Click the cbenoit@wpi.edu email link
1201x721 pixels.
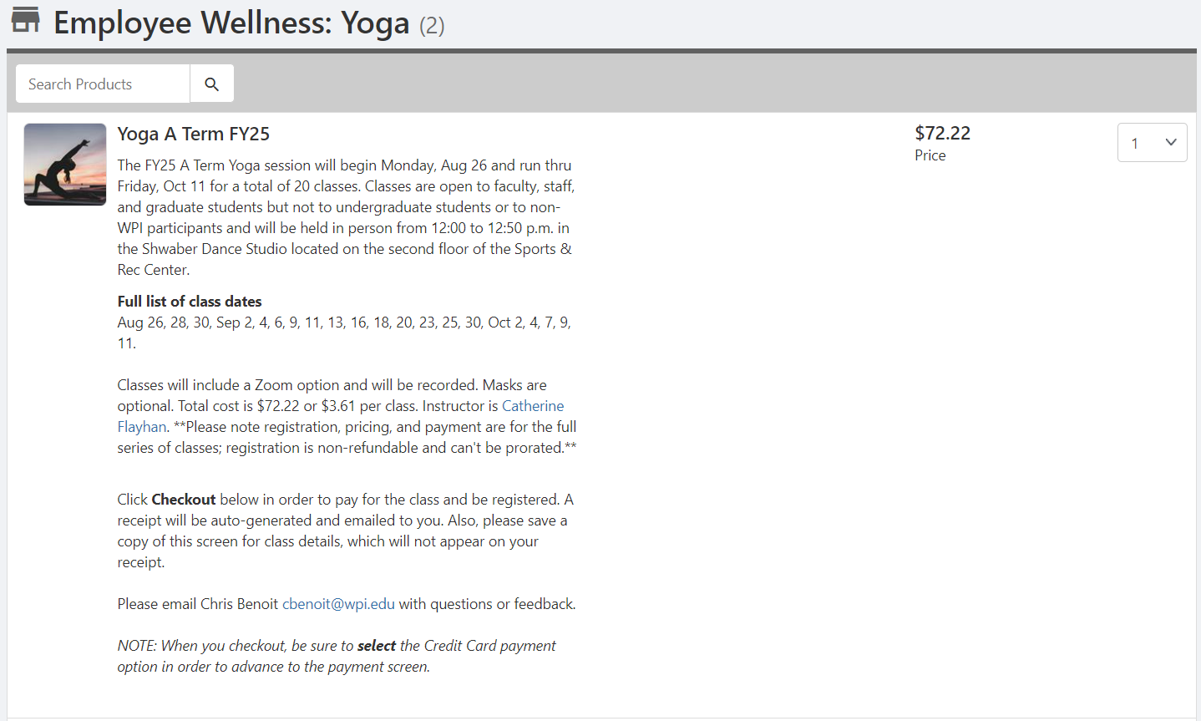click(338, 604)
